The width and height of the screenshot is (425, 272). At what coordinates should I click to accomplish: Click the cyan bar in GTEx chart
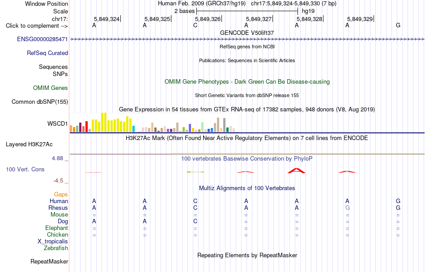pos(133,129)
